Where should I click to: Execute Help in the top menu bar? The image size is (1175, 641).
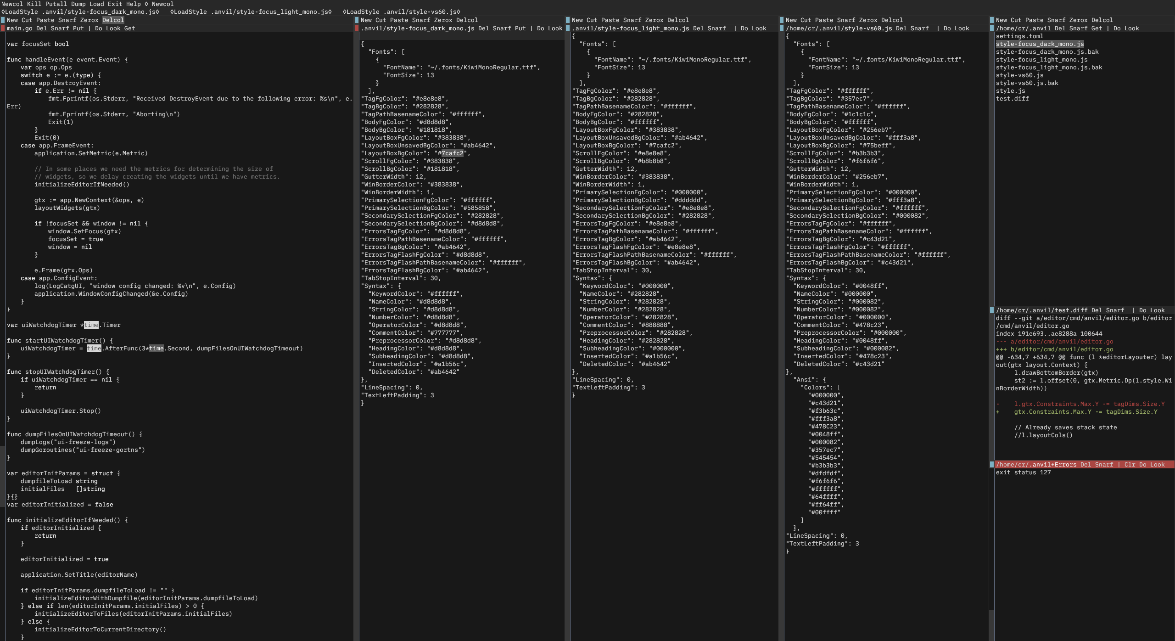134,3
